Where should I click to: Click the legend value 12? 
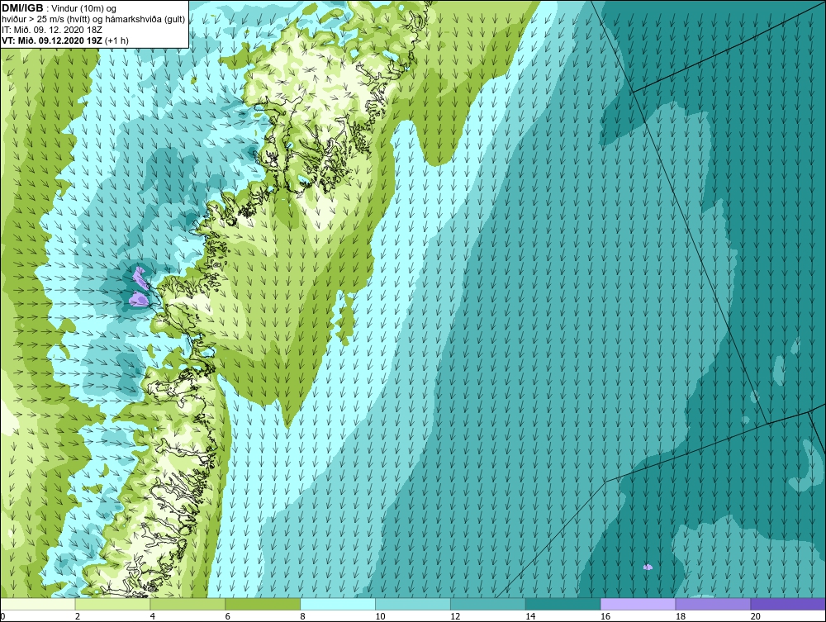click(455, 616)
